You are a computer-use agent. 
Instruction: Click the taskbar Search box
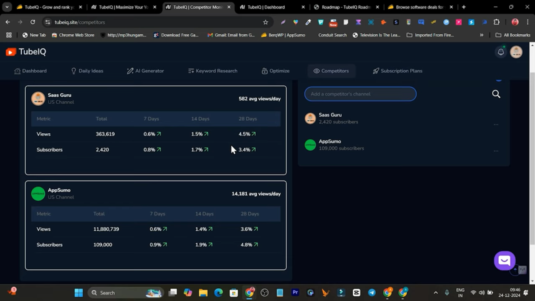pyautogui.click(x=126, y=293)
